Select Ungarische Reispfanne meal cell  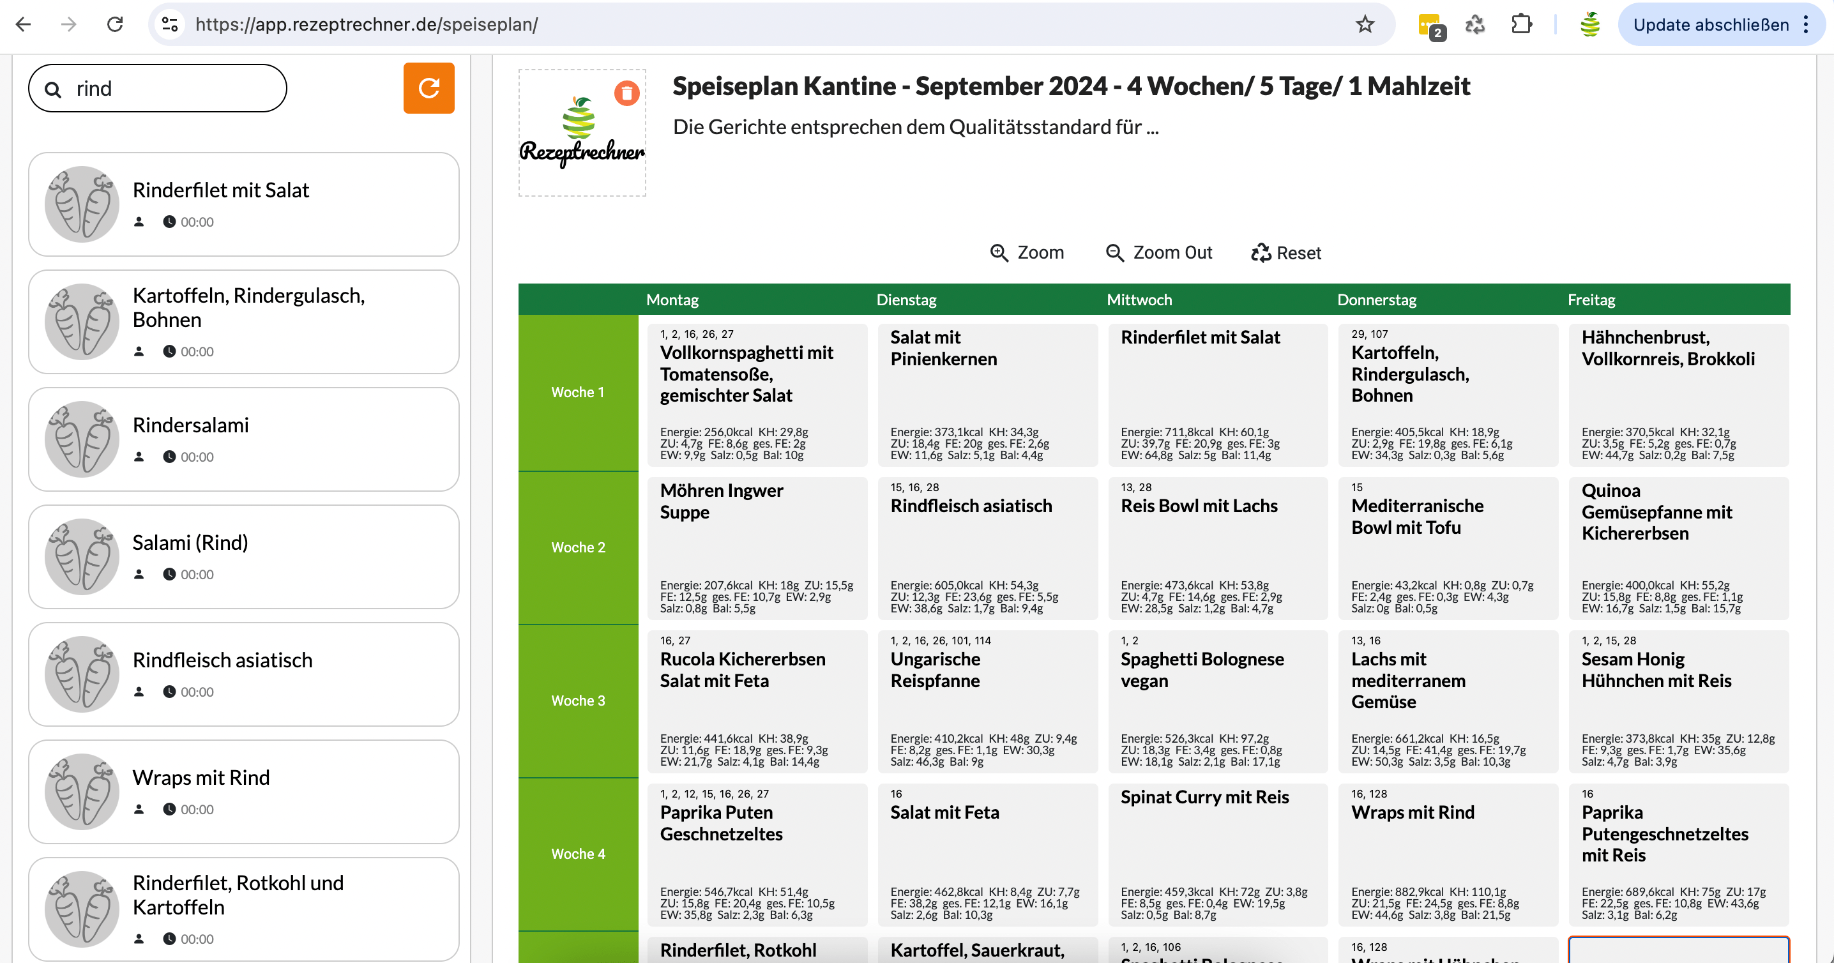987,701
